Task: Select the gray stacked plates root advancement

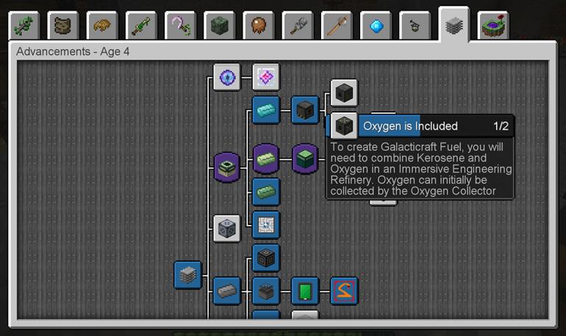Action: (x=187, y=275)
